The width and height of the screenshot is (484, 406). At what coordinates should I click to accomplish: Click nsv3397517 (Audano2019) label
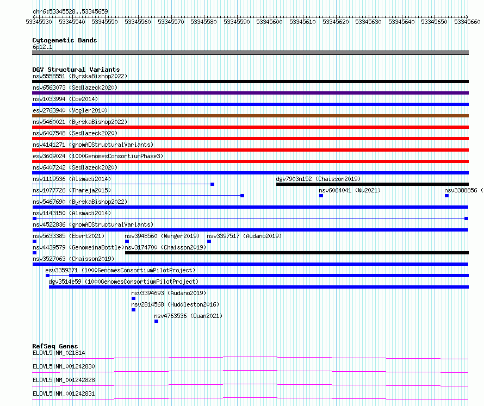pyautogui.click(x=244, y=236)
